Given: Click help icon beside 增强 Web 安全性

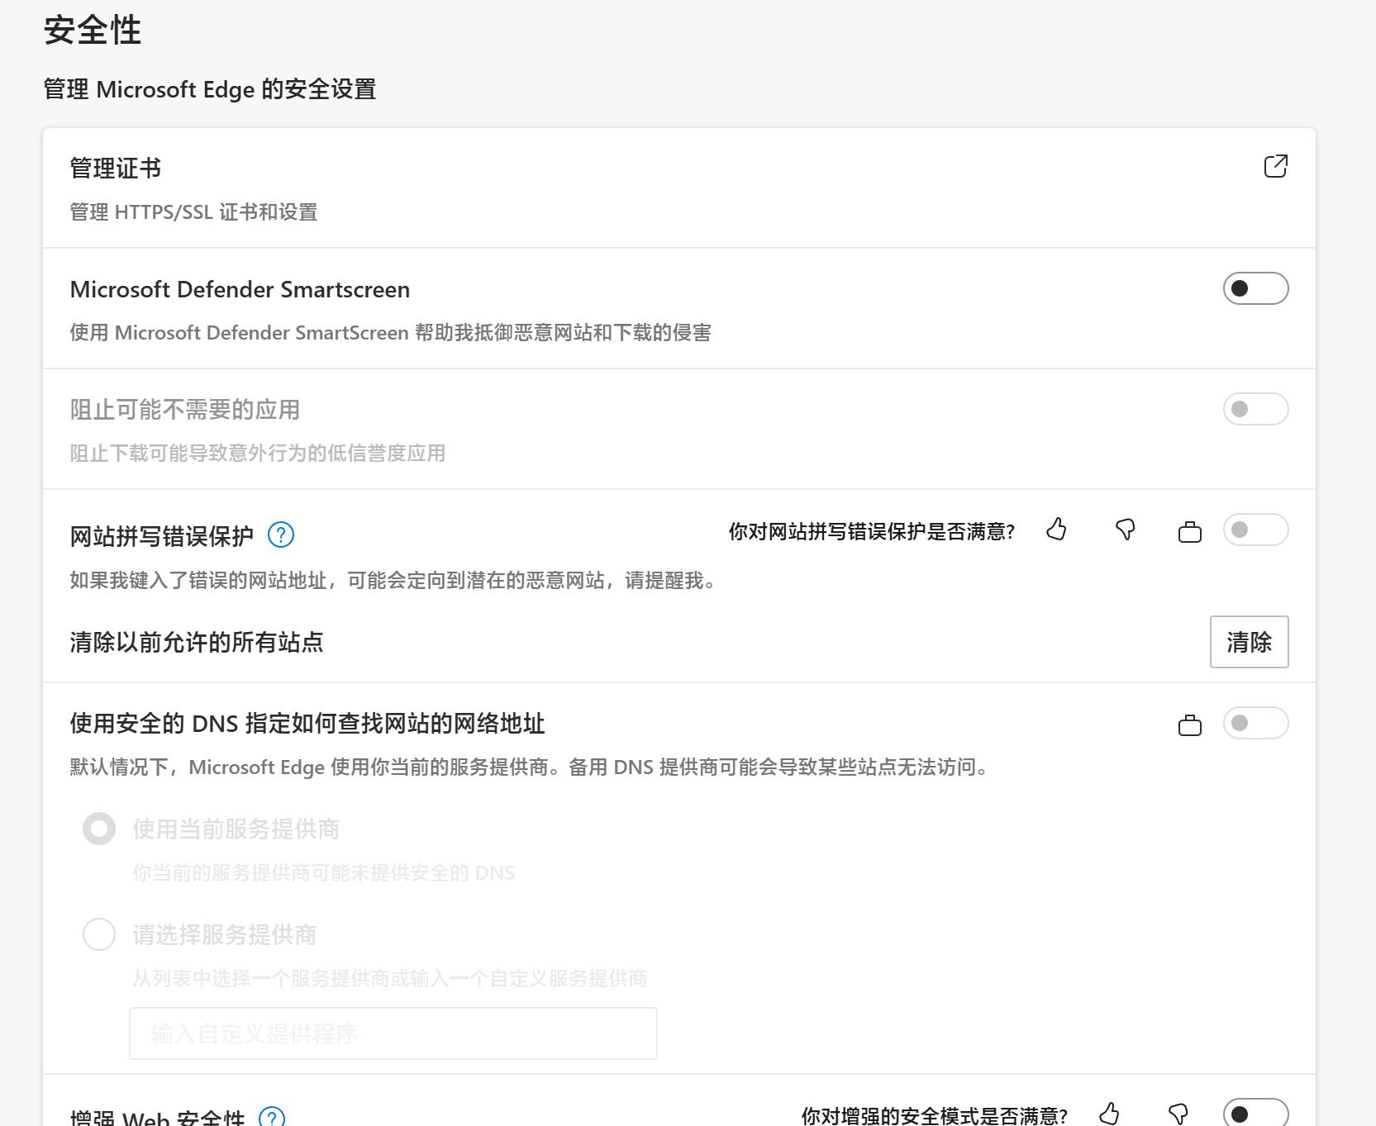Looking at the screenshot, I should tap(272, 1117).
